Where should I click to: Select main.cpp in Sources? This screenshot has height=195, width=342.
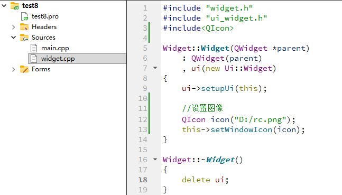55,48
